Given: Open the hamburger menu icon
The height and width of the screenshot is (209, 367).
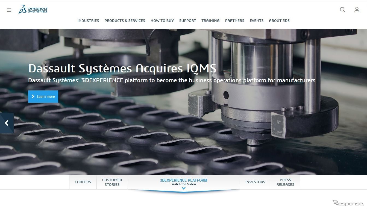Looking at the screenshot, I should pyautogui.click(x=9, y=10).
